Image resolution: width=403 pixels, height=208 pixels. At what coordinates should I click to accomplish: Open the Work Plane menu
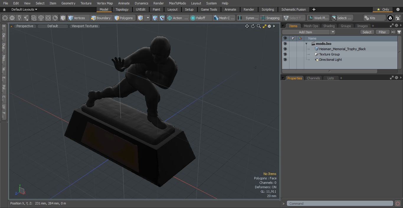pos(318,18)
